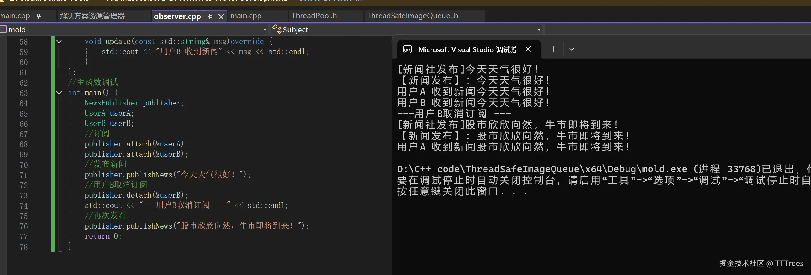Screen dimensions: 811x275
Task: Click 'publisher.detach(&userB);' line
Action: click(136, 195)
